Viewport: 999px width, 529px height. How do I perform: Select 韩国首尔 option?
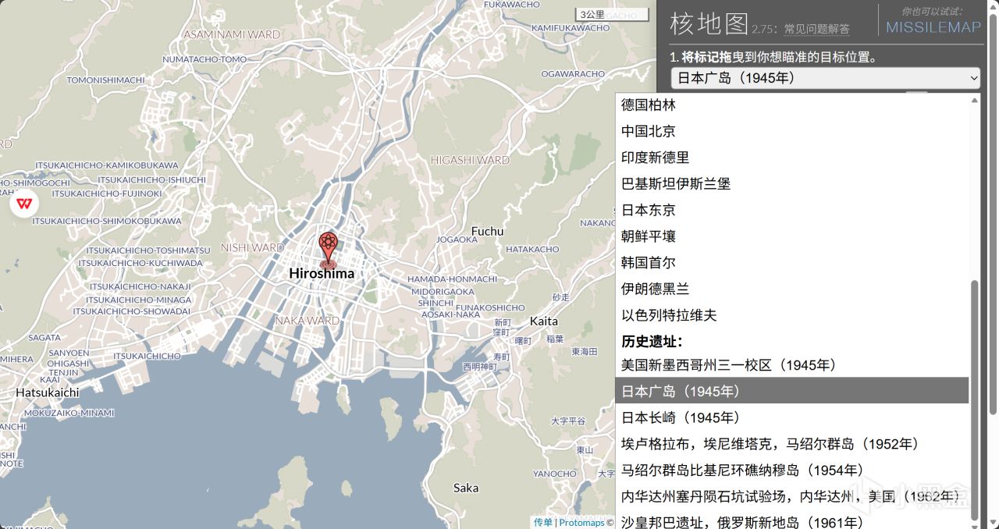point(791,263)
